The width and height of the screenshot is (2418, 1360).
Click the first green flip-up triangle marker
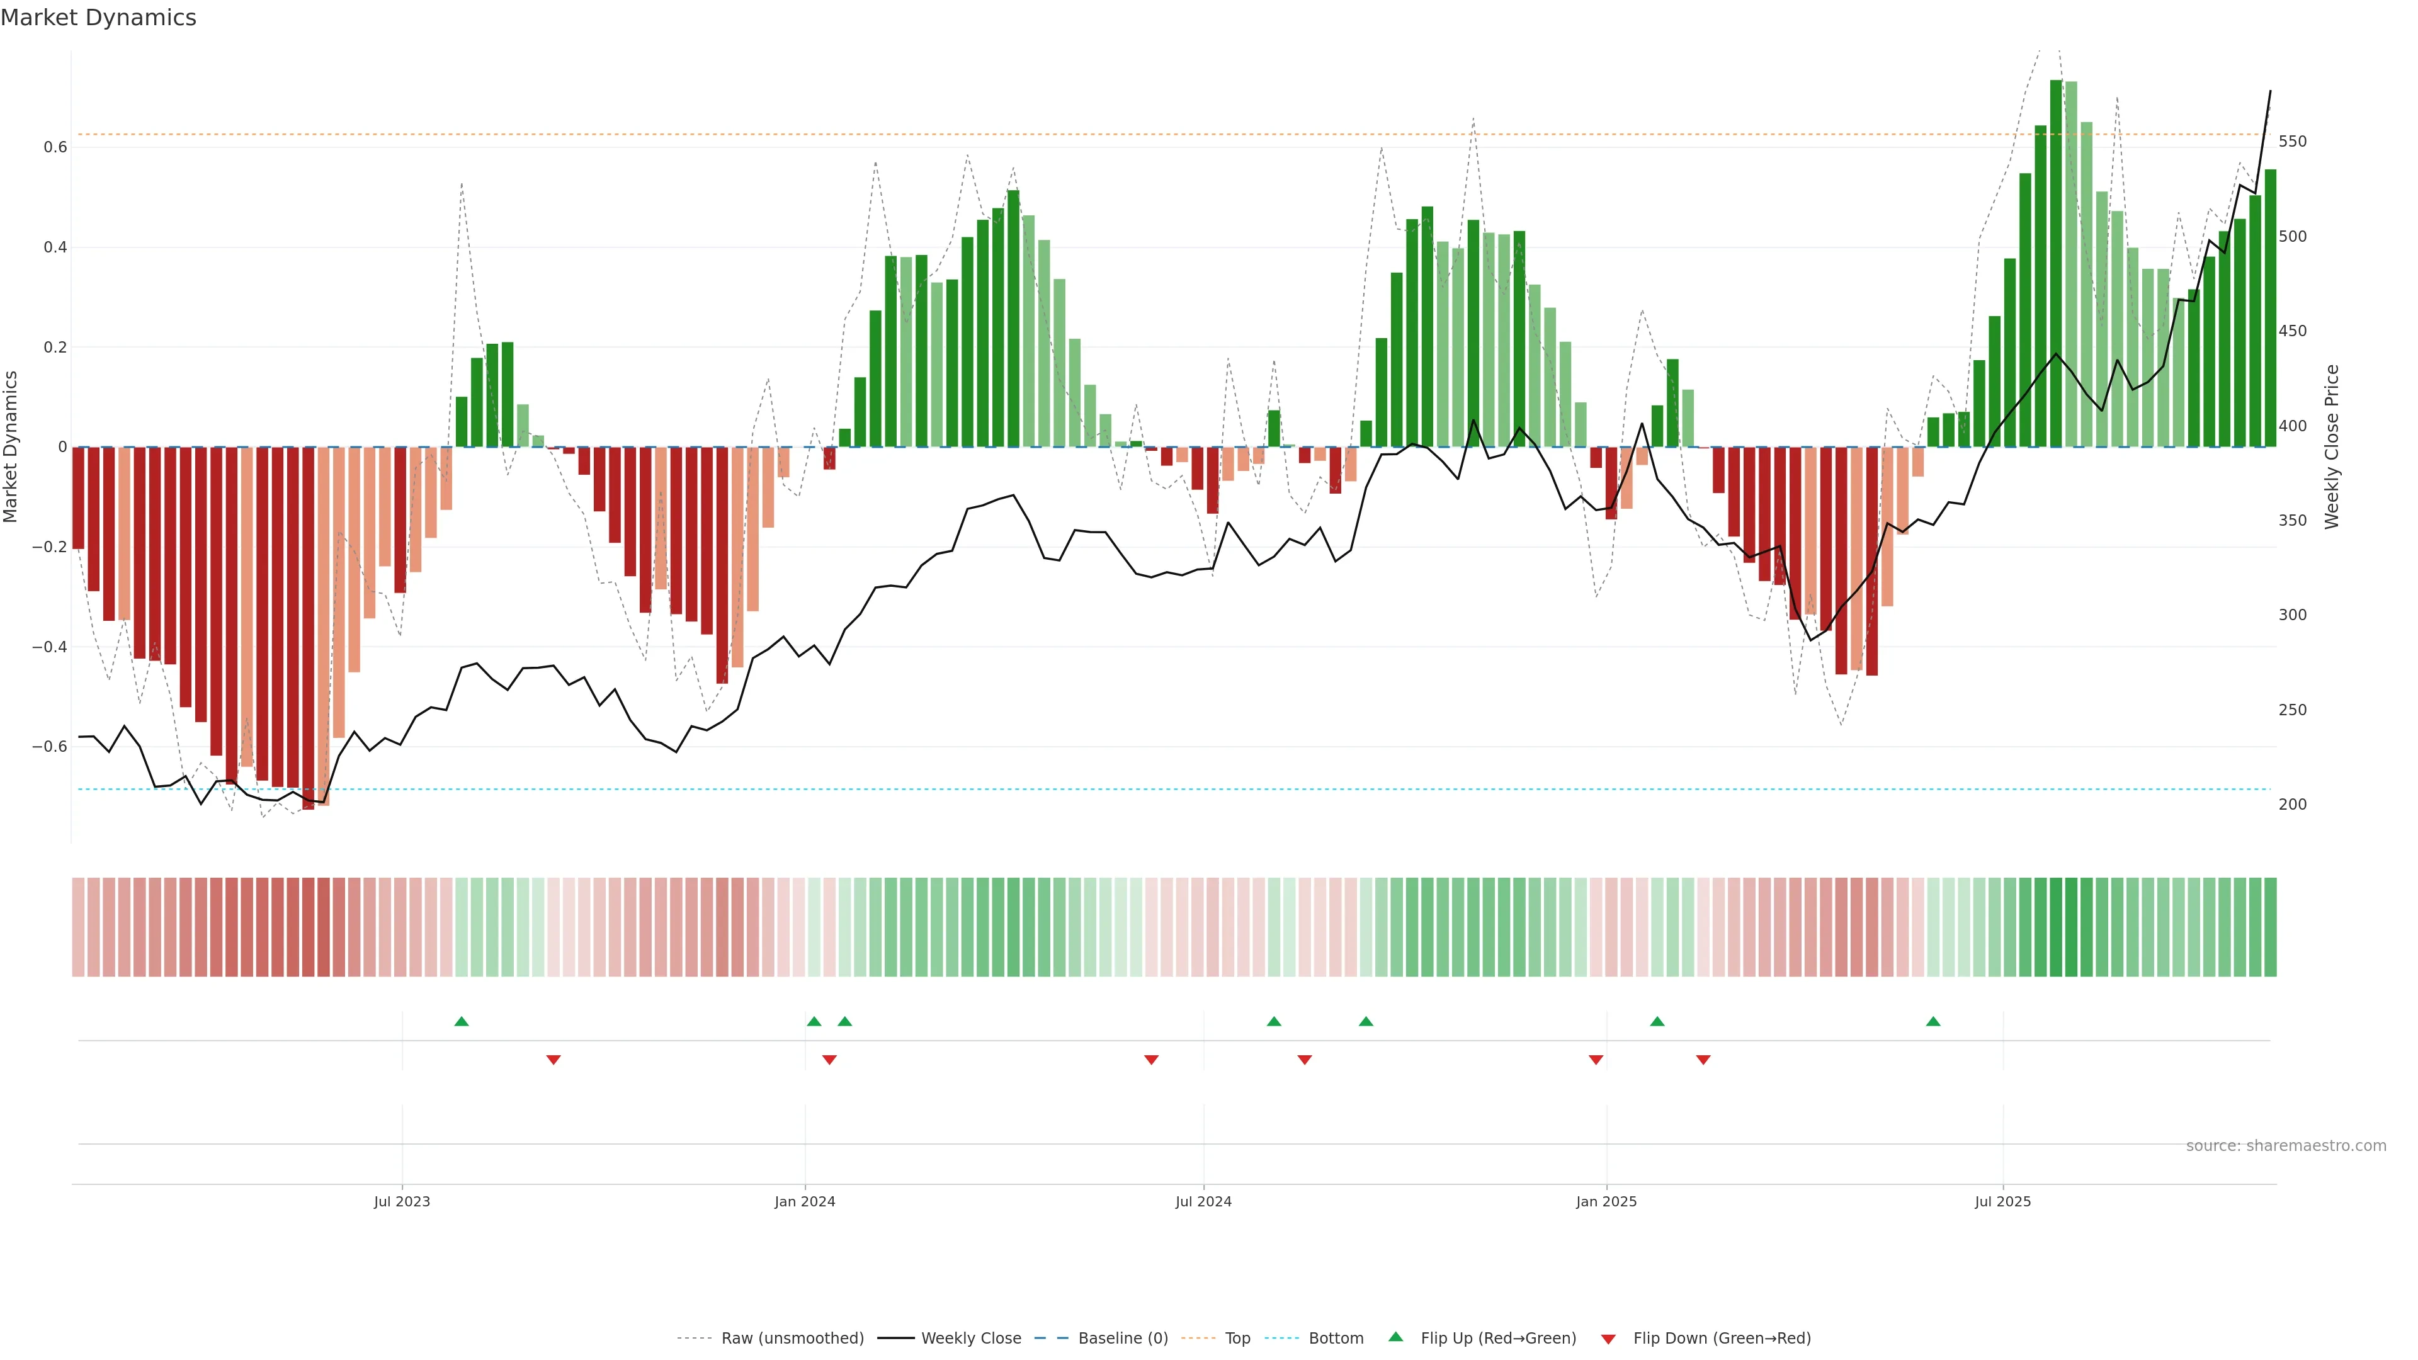click(461, 1021)
